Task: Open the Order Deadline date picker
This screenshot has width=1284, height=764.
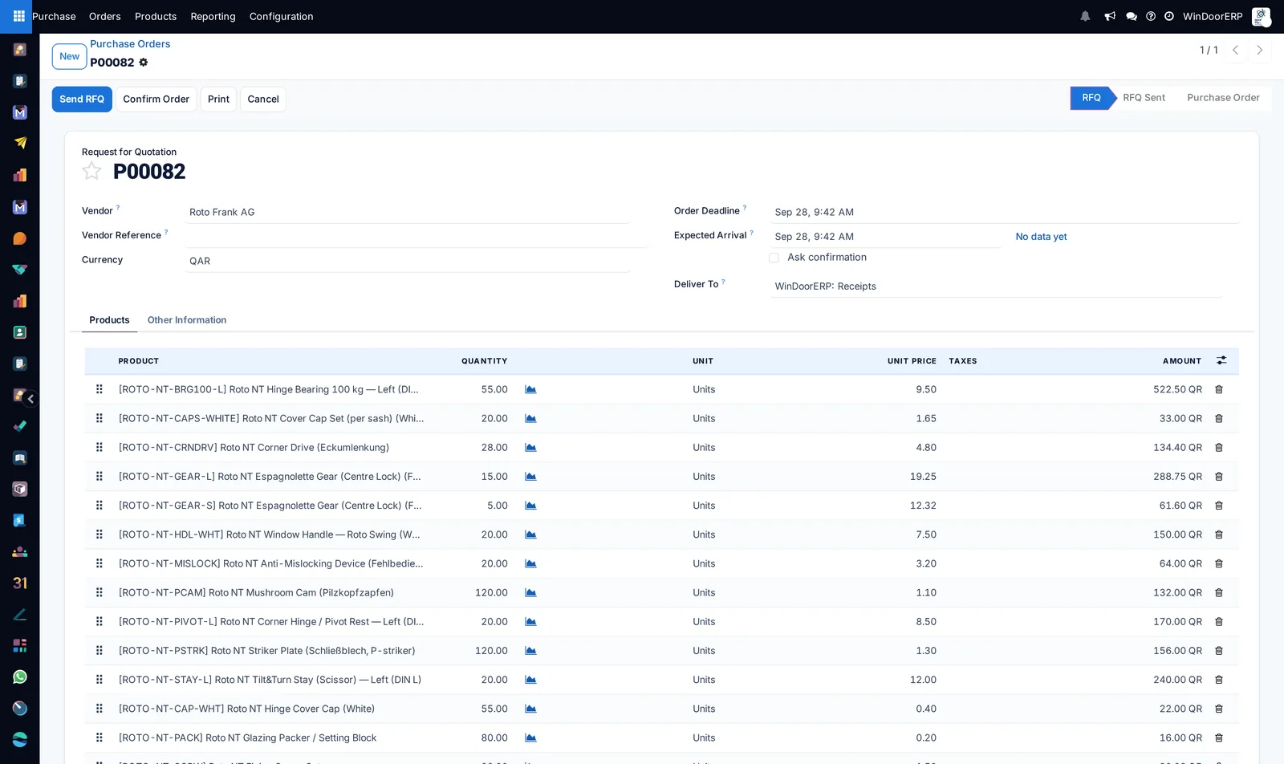Action: coord(1005,212)
